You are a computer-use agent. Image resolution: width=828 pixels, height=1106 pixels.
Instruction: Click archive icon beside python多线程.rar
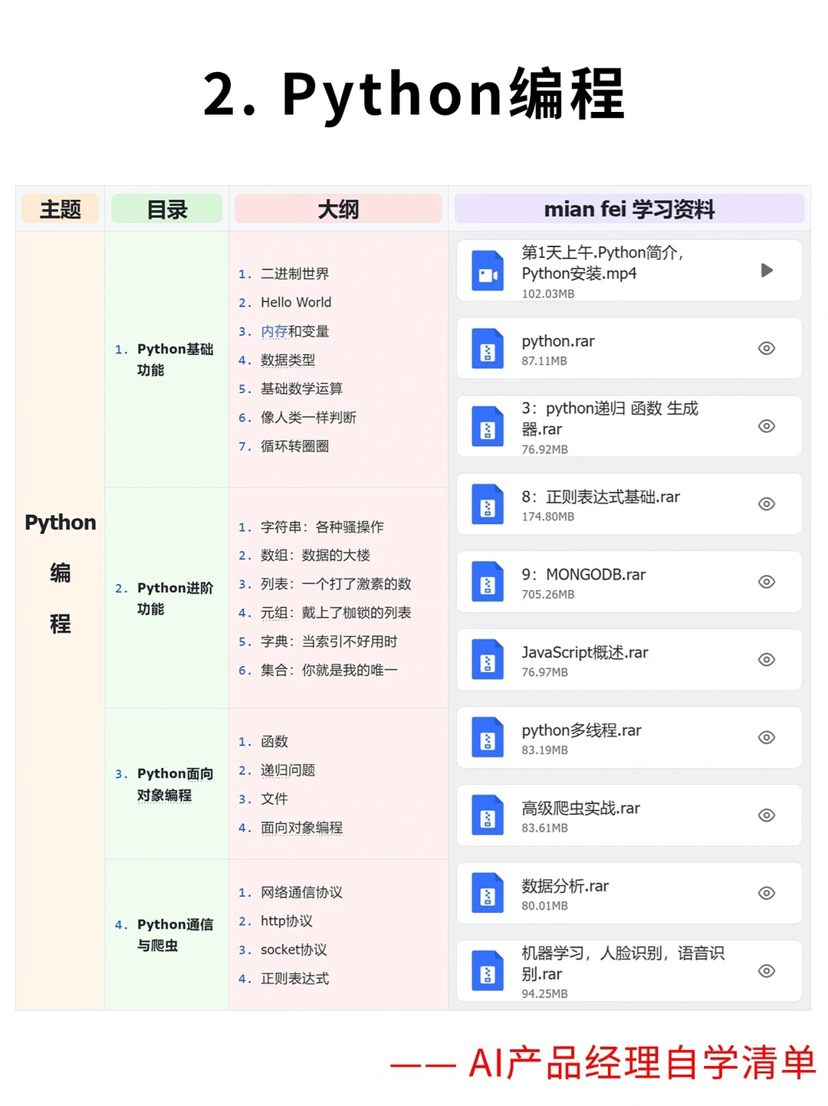pos(488,737)
